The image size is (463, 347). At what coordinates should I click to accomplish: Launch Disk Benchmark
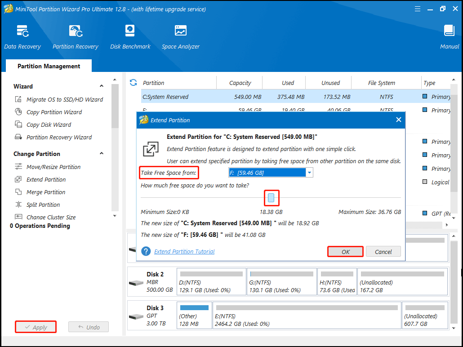[x=130, y=37]
